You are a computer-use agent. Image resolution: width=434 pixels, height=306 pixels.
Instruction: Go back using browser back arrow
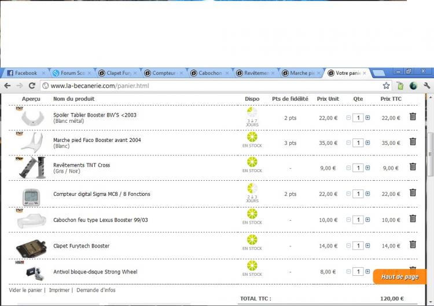[x=8, y=86]
